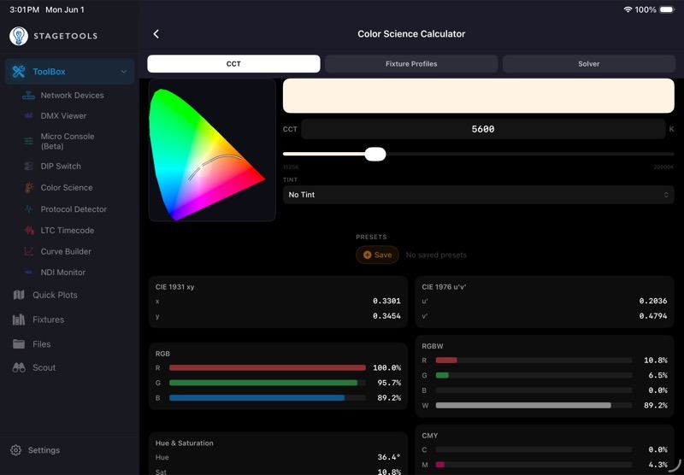Open the Files folder icon
The width and height of the screenshot is (684, 475).
[x=19, y=343]
